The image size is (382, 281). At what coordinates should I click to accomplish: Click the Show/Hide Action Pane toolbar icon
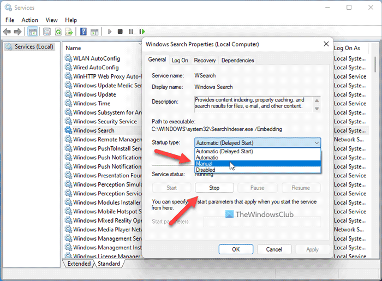coord(94,32)
